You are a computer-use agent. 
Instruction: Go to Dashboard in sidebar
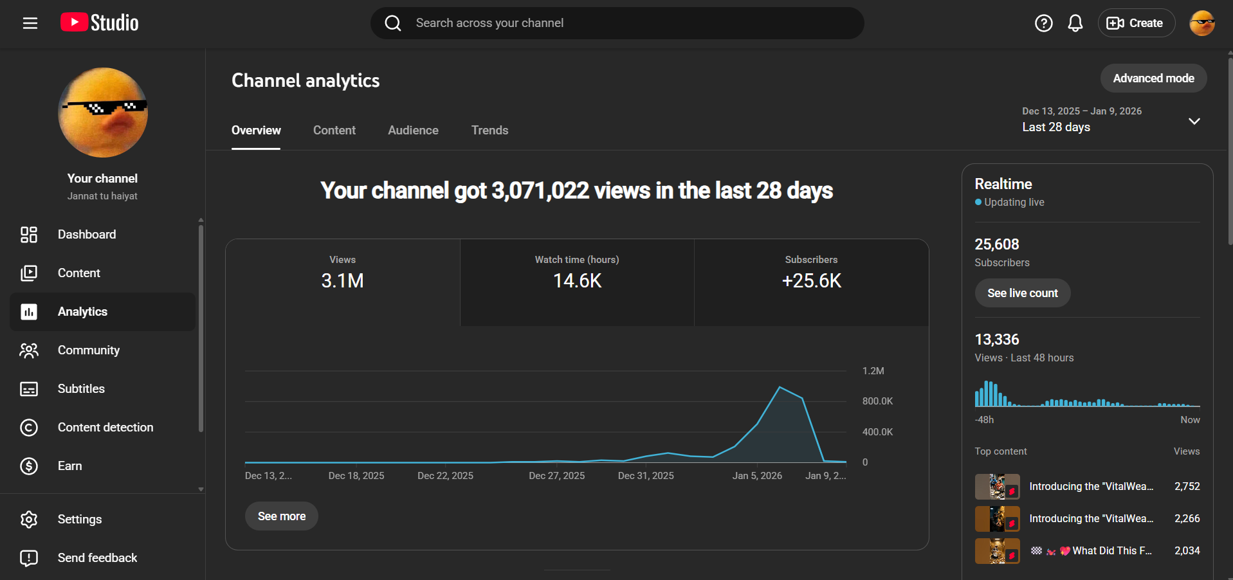[x=87, y=235]
